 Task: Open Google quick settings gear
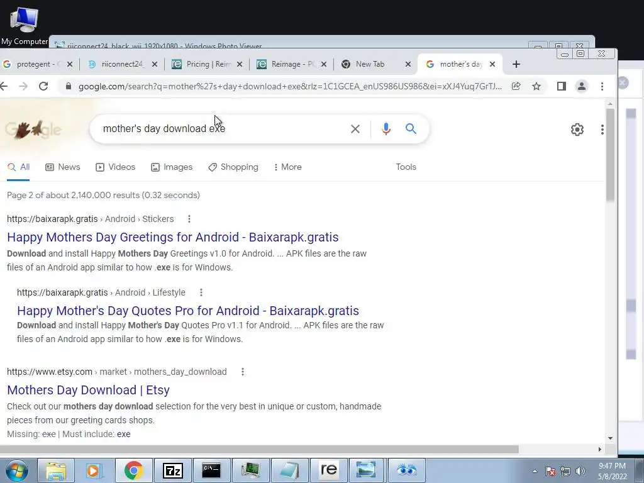[577, 130]
